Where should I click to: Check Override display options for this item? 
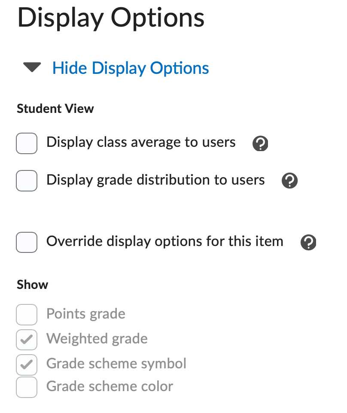[x=26, y=242]
